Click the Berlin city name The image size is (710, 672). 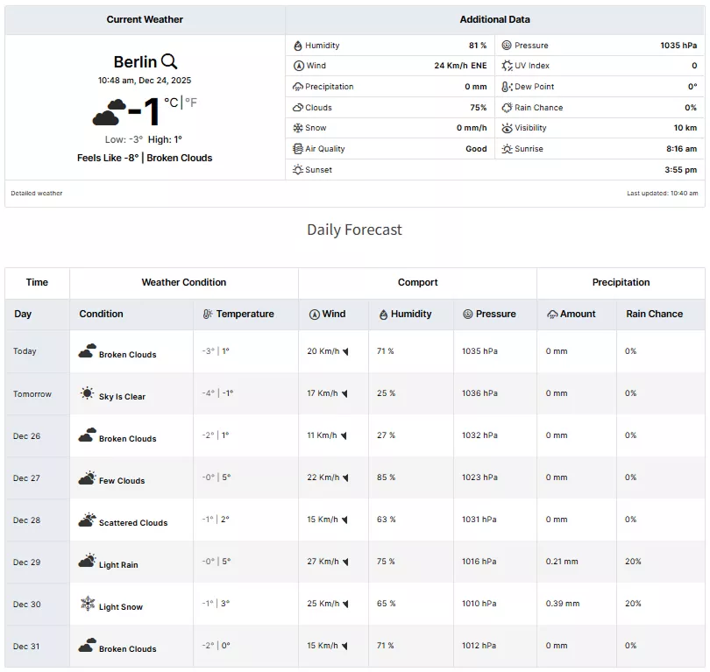[136, 61]
